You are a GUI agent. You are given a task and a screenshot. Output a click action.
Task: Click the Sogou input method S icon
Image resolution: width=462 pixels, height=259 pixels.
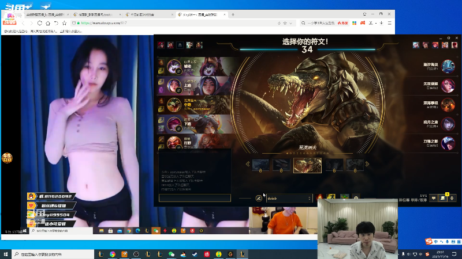click(429, 241)
